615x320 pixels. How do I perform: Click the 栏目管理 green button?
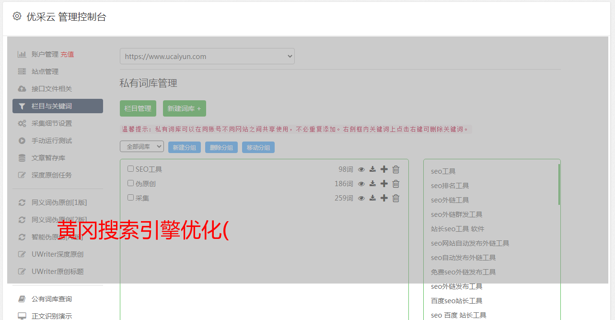click(138, 108)
